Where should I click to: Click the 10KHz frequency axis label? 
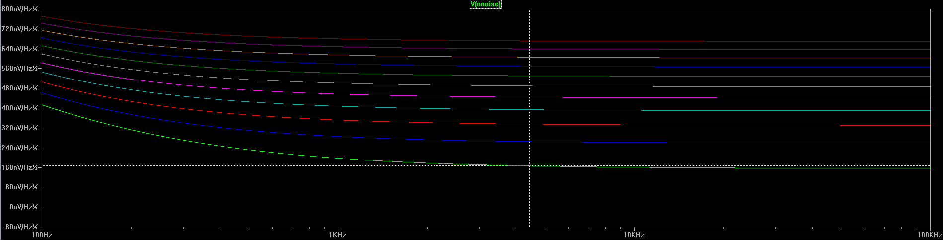click(634, 235)
